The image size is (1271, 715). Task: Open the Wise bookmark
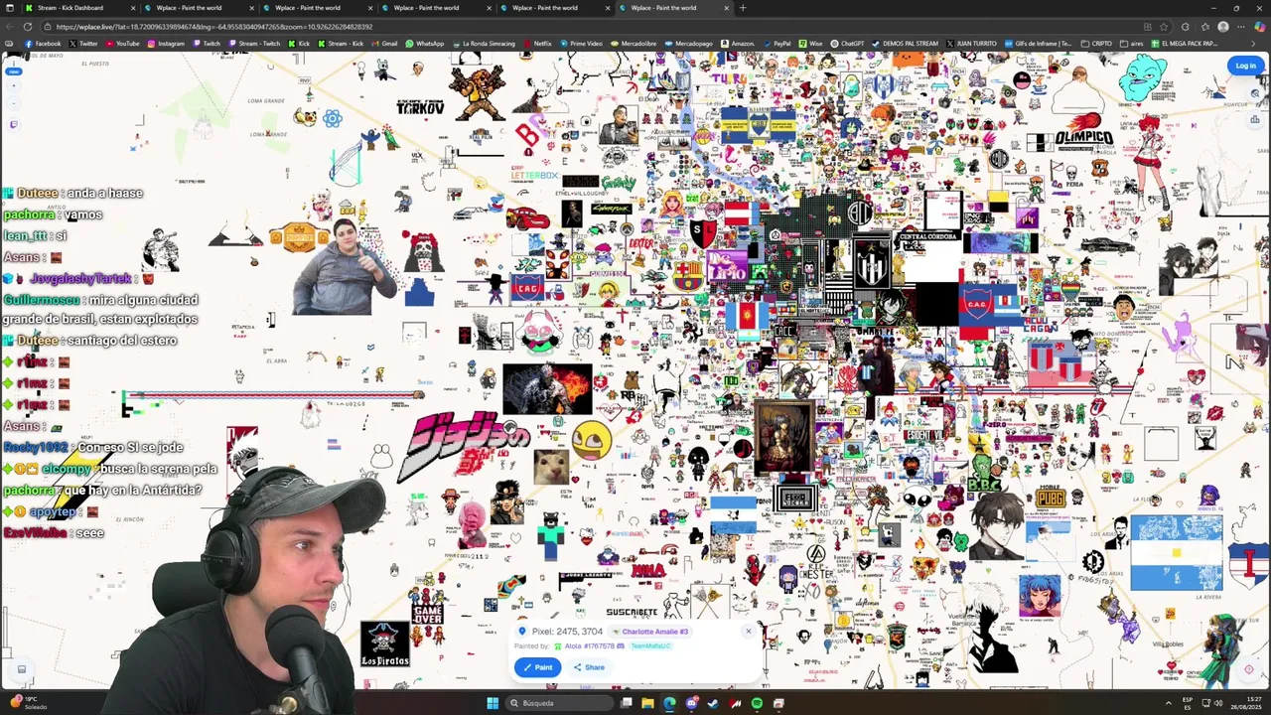[x=810, y=44]
